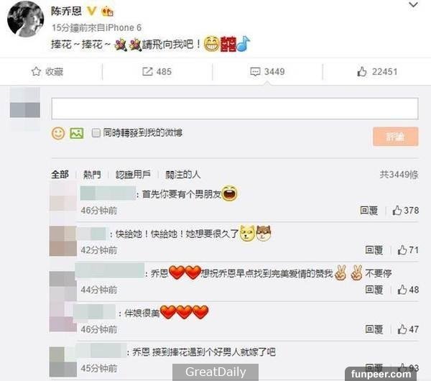Like the comment with 378 likes
Screen dimensions: 431x381
pyautogui.click(x=397, y=211)
